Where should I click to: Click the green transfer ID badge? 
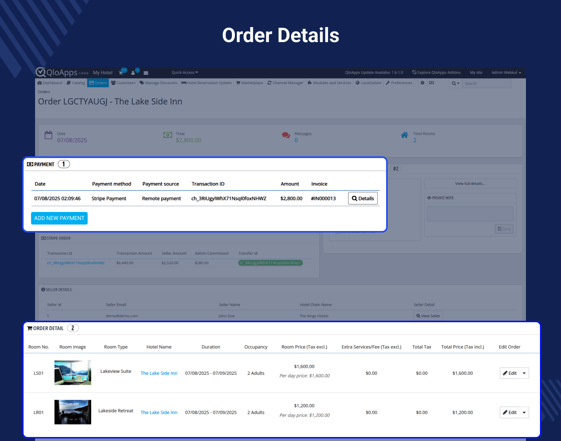pos(270,263)
